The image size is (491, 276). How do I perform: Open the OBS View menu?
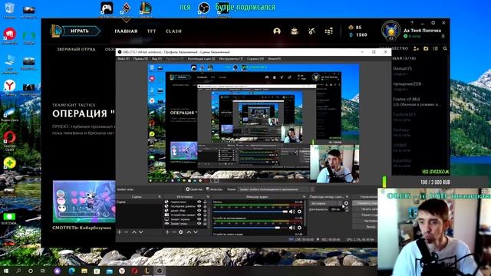[157, 59]
